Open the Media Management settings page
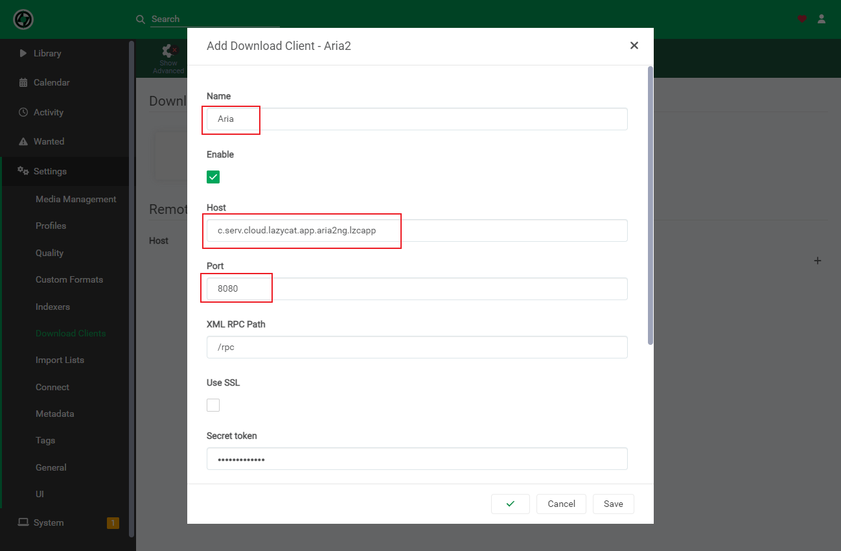The width and height of the screenshot is (841, 551). (76, 199)
